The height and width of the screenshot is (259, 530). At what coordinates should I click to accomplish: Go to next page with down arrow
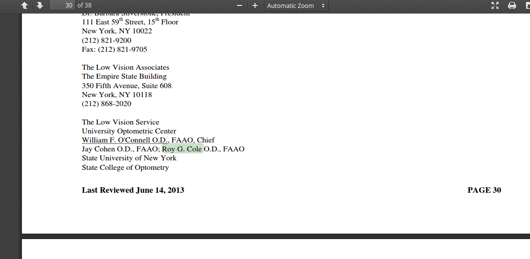tap(40, 5)
